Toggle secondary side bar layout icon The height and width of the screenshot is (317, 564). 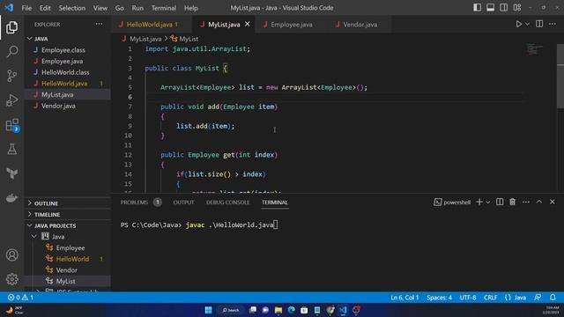(503, 8)
